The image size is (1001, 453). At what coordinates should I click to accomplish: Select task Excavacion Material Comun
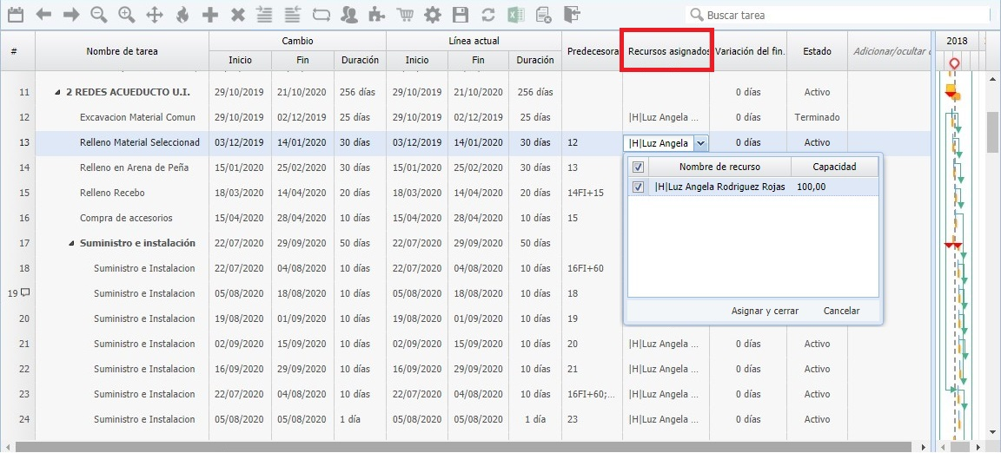(x=138, y=117)
